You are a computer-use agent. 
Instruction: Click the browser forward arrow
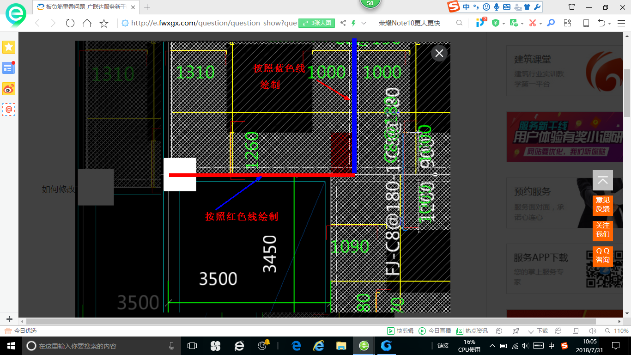[x=53, y=23]
